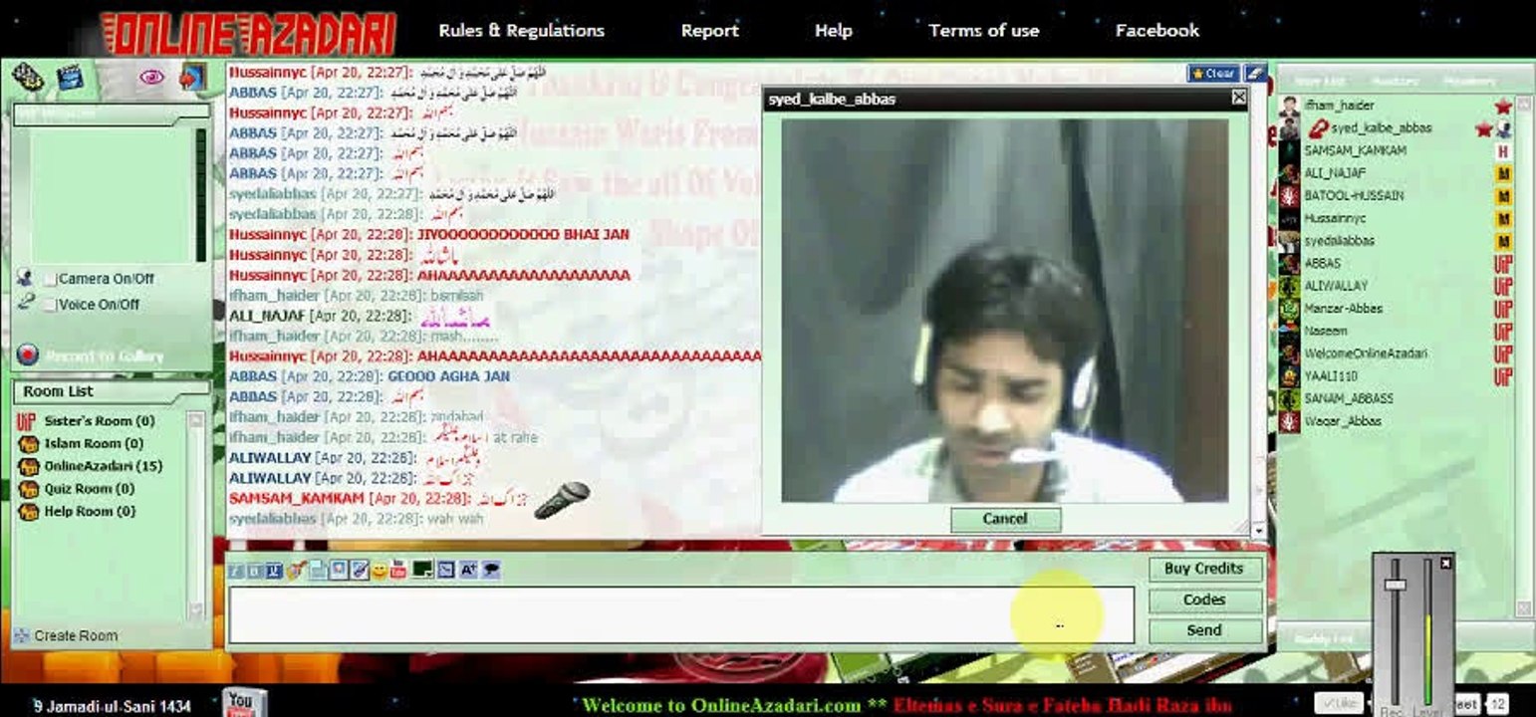The width and height of the screenshot is (1536, 717).
Task: Increase font size with A+ icon
Action: (x=468, y=571)
